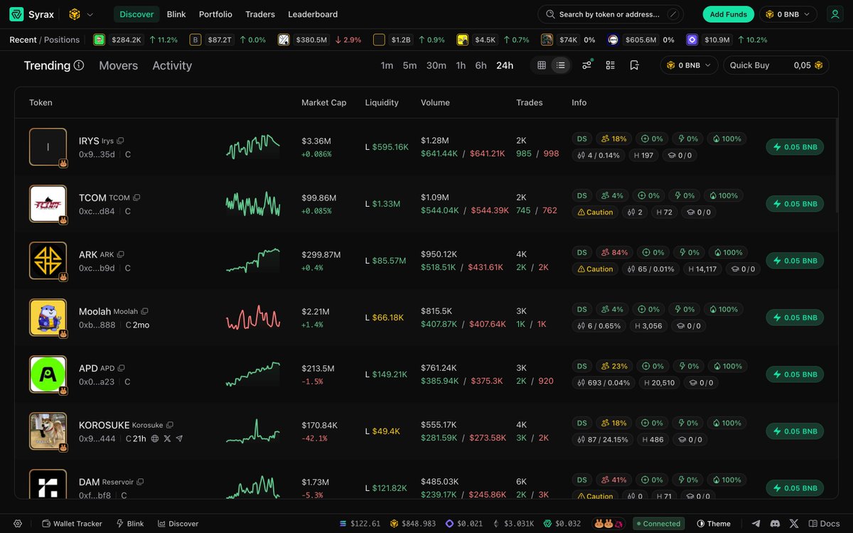853x533 pixels.
Task: Switch to the Movers tab
Action: click(x=117, y=65)
